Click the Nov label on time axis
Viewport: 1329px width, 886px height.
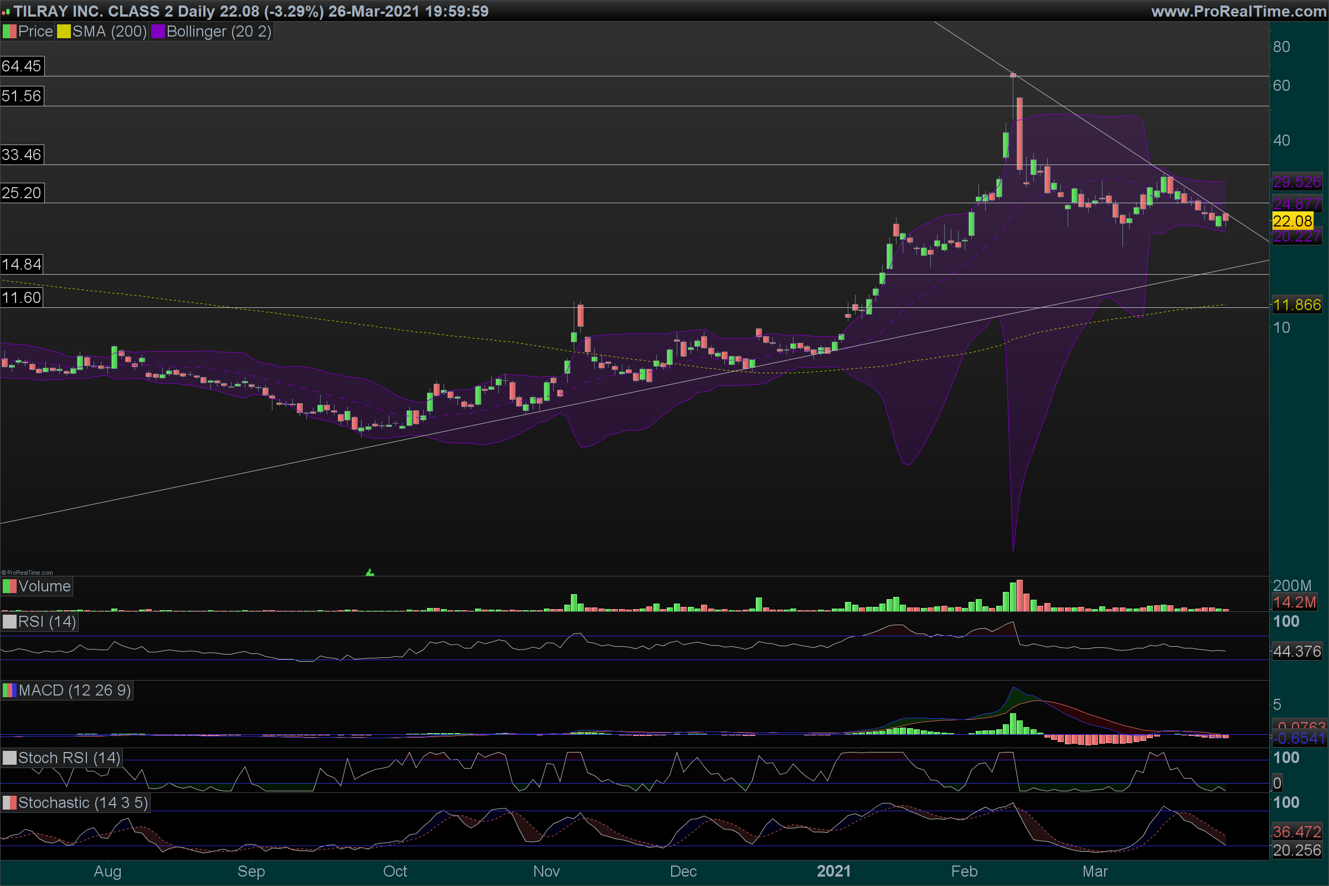click(x=547, y=871)
